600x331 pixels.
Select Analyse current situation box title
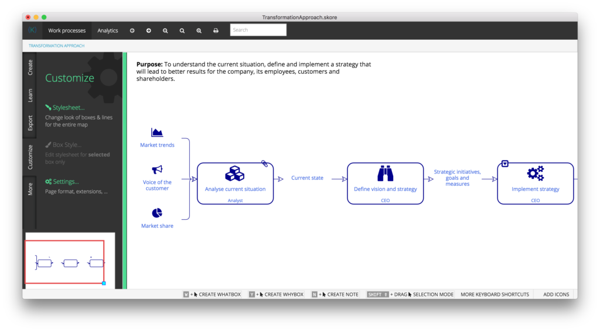235,189
